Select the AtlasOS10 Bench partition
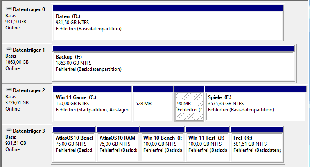 tap(74, 144)
